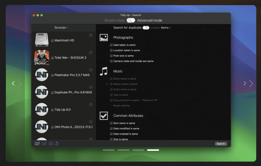Image resolution: width=261 pixels, height=166 pixels.
Task: Toggle the duplicate / unique search switch
Action: tap(146, 28)
